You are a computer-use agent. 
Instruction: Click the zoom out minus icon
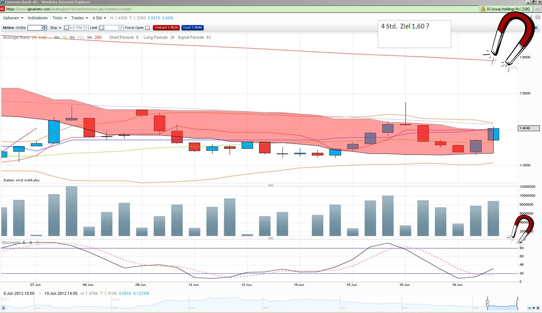coord(529,308)
